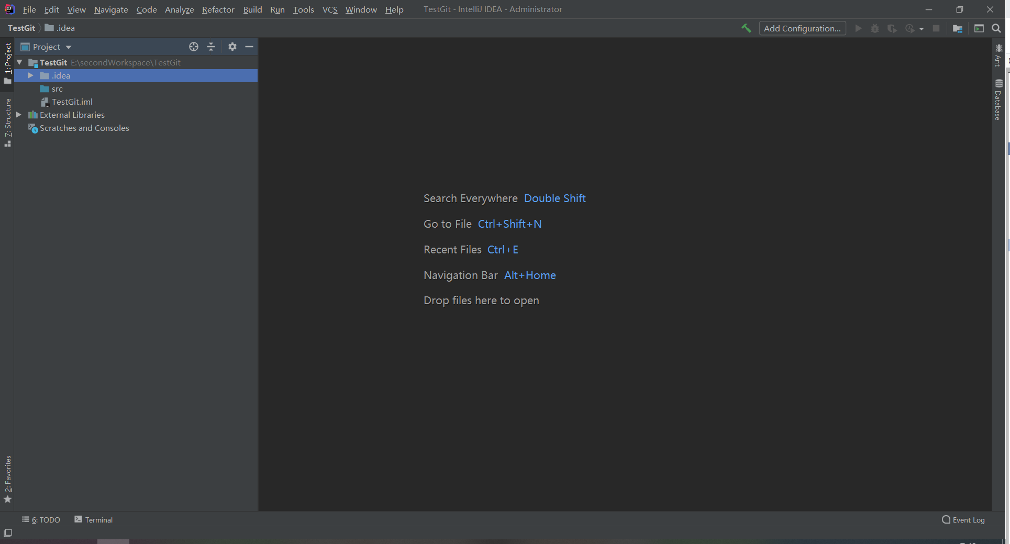Expand External Libraries node
This screenshot has height=544, width=1010.
coord(19,115)
